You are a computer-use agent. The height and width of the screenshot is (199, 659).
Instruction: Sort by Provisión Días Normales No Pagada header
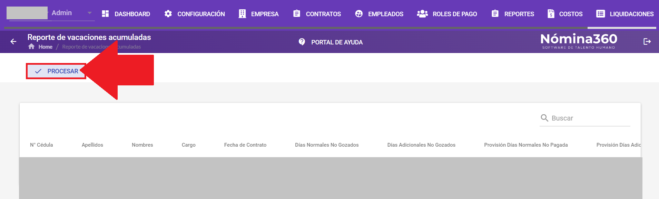pyautogui.click(x=526, y=145)
